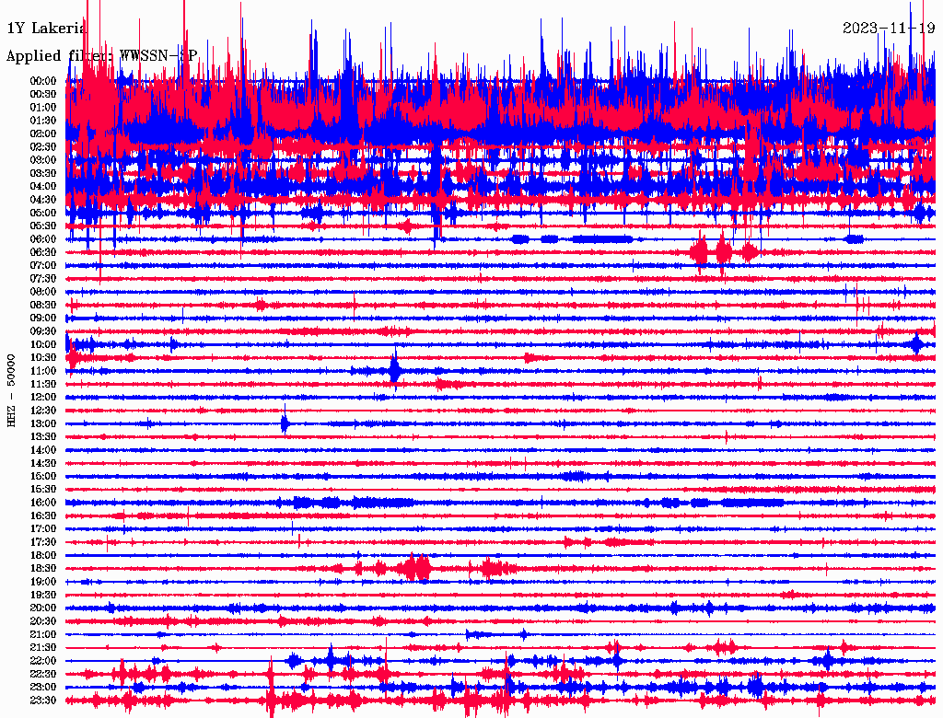This screenshot has width=943, height=718.
Task: Select the 04:30 time label
Action: (43, 201)
